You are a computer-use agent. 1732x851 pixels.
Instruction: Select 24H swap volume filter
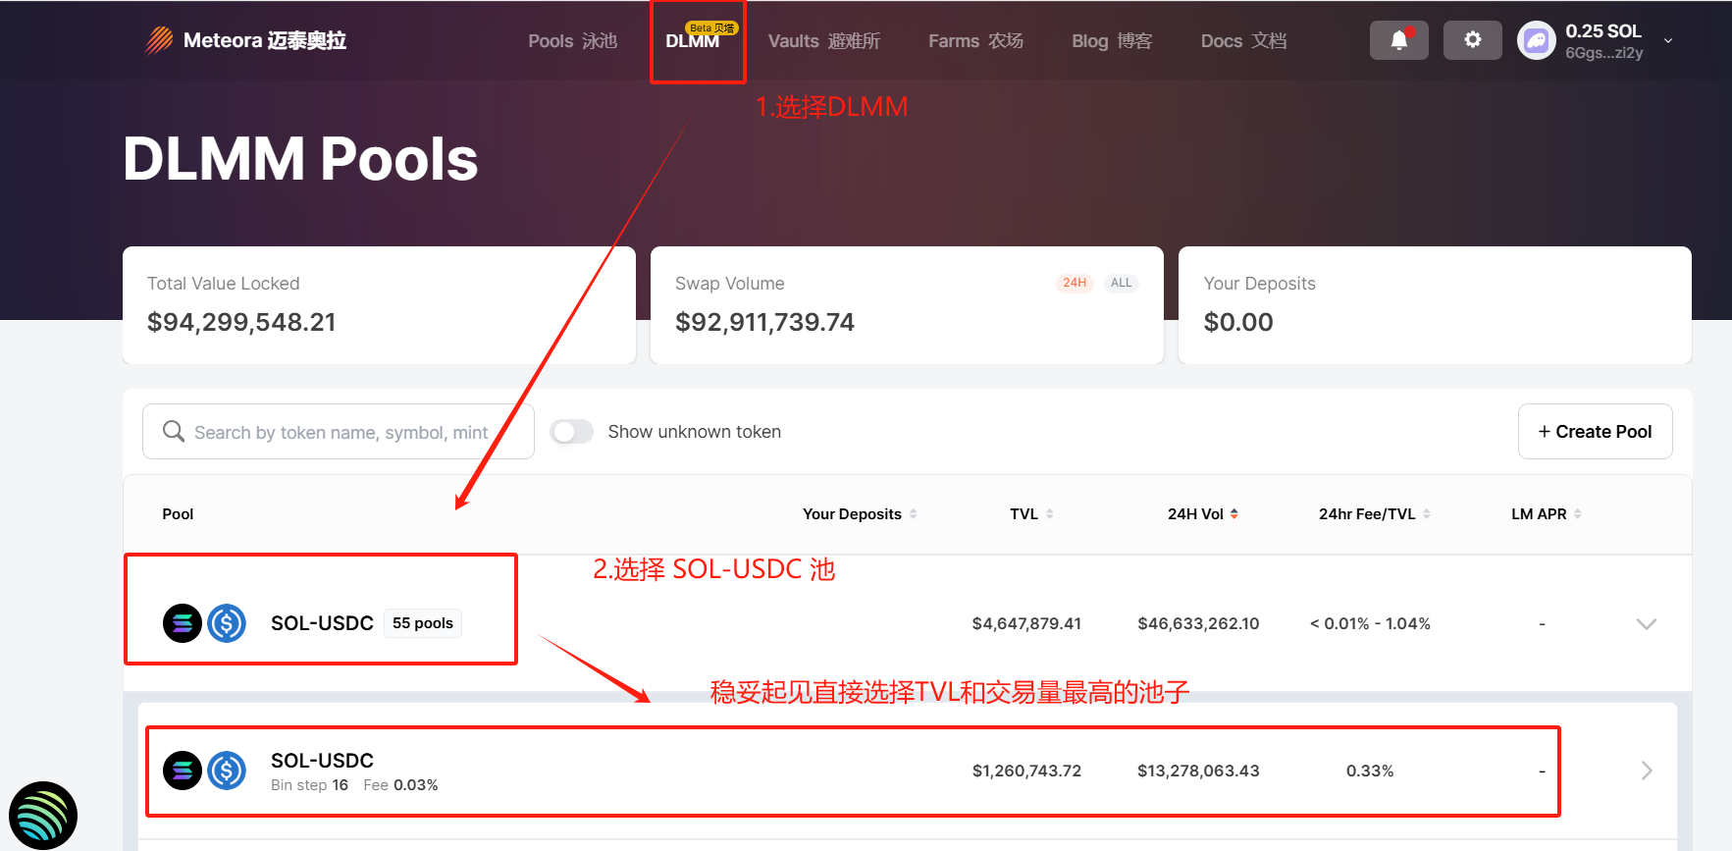coord(1075,283)
